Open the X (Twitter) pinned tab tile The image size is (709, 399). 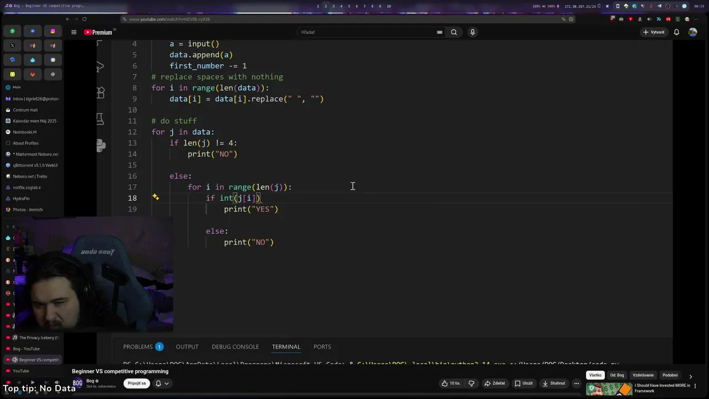click(x=12, y=45)
